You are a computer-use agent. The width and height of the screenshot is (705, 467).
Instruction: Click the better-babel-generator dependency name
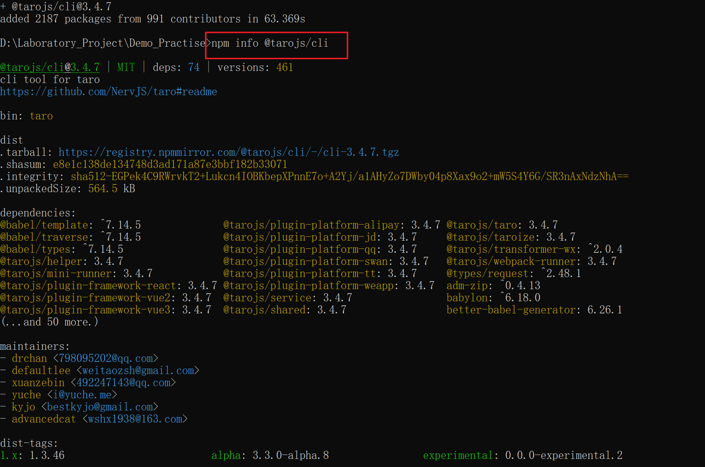click(x=510, y=310)
